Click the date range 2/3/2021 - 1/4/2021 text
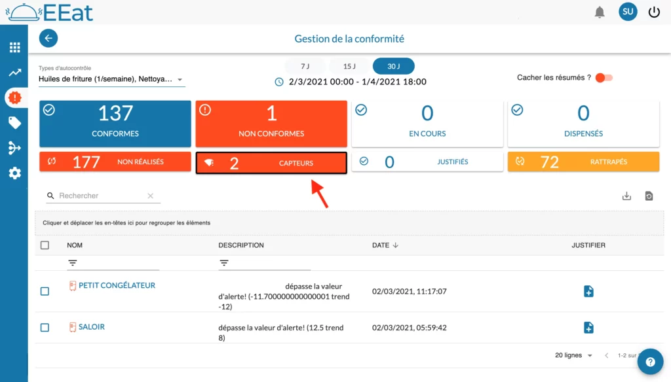 357,82
